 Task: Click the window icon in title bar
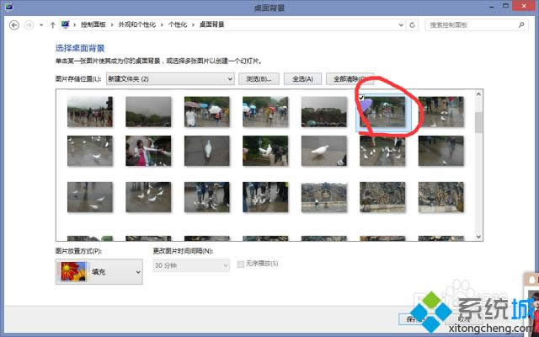coord(9,7)
